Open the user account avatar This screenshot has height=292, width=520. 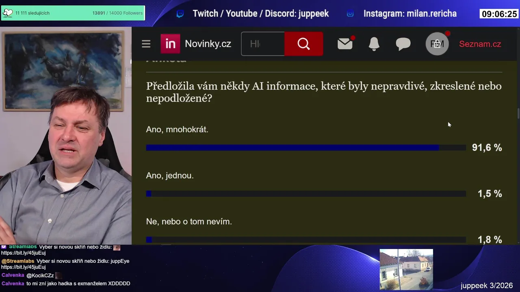[x=437, y=43]
